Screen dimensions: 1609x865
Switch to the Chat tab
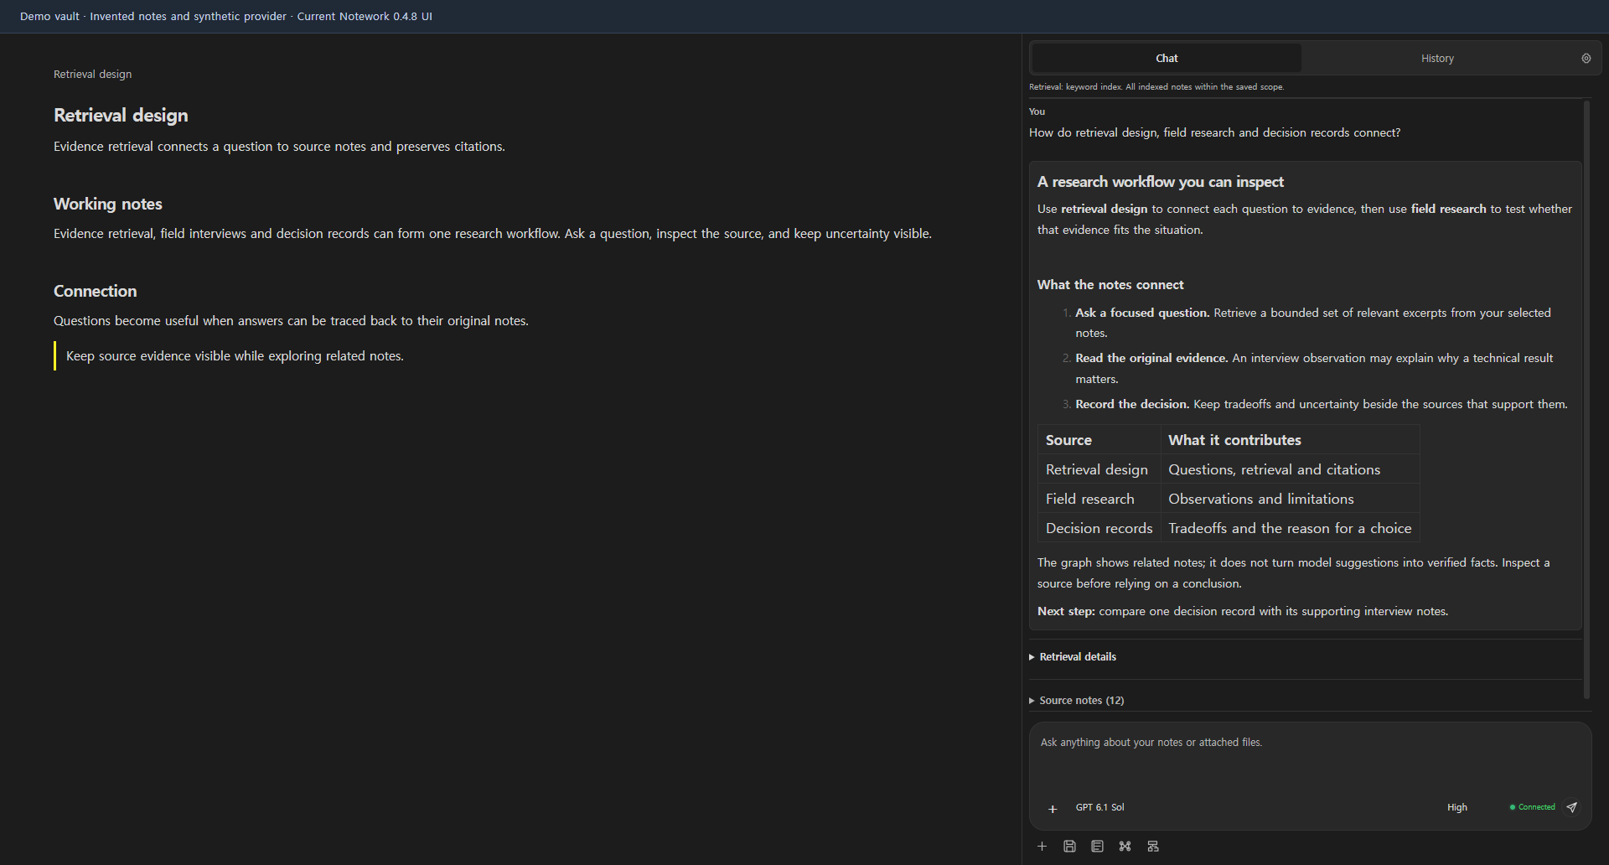(x=1167, y=58)
